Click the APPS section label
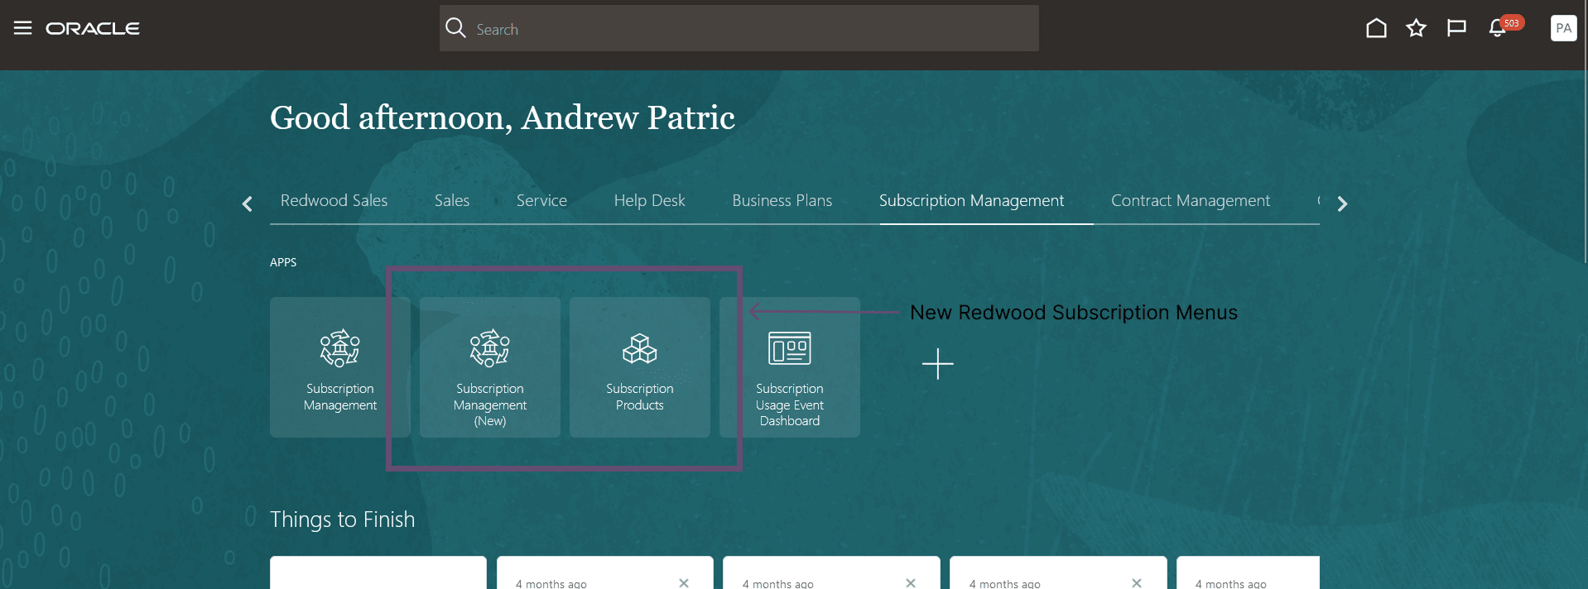Viewport: 1588px width, 589px height. click(x=283, y=262)
